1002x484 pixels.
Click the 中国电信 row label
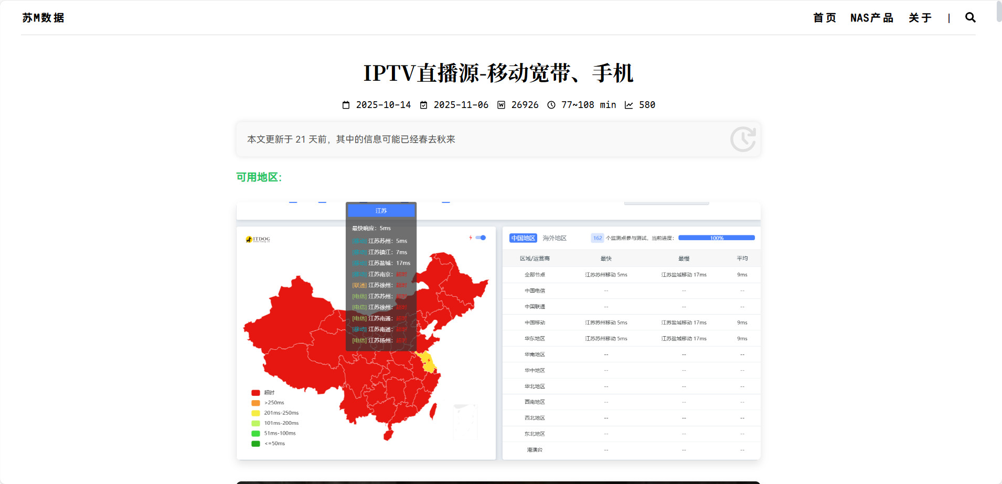(535, 291)
